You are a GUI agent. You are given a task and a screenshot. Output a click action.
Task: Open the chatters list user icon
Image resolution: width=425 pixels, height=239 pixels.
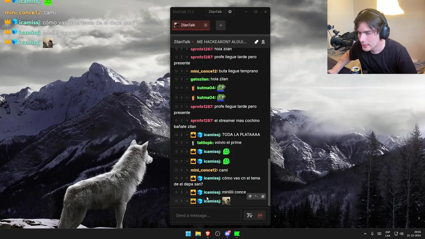[x=263, y=42]
